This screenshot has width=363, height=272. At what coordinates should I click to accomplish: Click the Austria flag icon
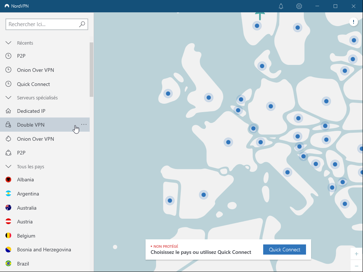point(8,222)
